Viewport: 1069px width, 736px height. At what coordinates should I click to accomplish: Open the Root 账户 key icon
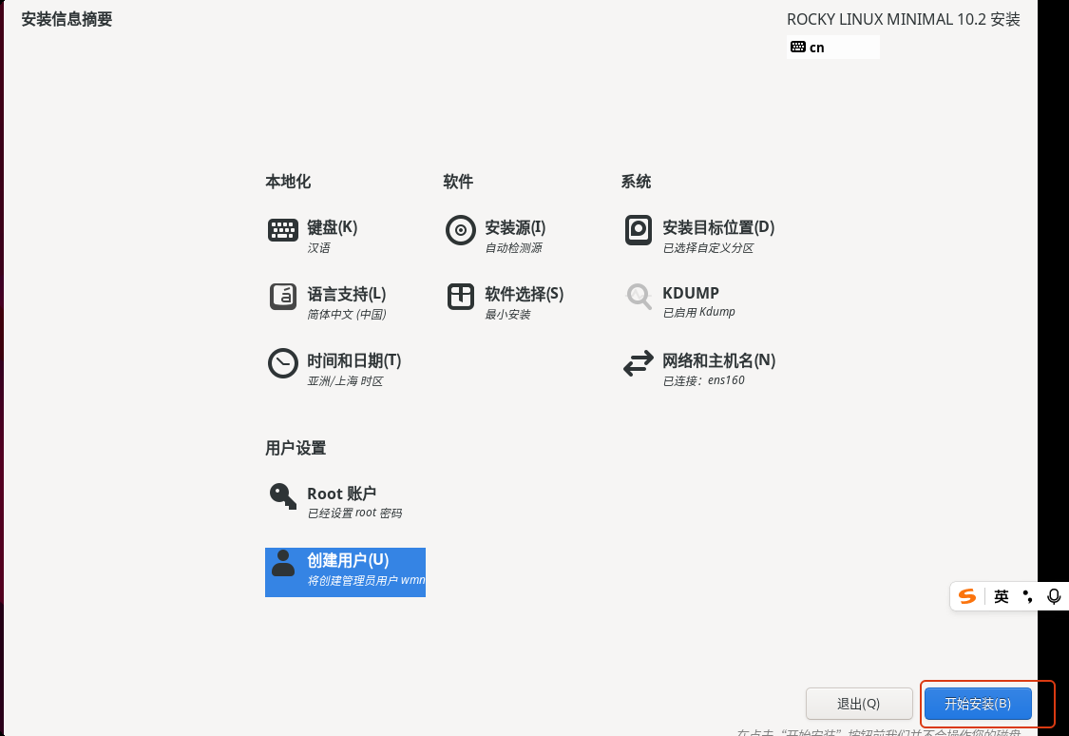tap(283, 495)
